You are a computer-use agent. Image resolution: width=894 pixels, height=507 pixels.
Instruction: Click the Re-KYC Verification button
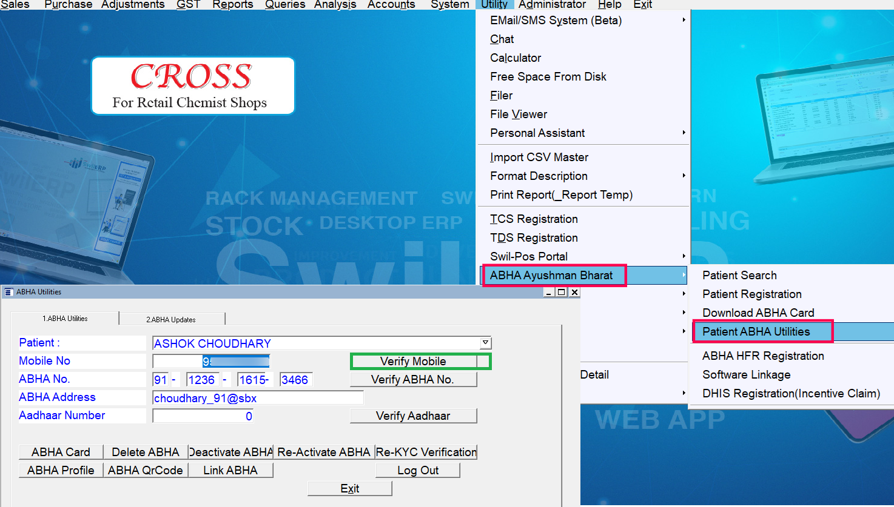tap(426, 452)
